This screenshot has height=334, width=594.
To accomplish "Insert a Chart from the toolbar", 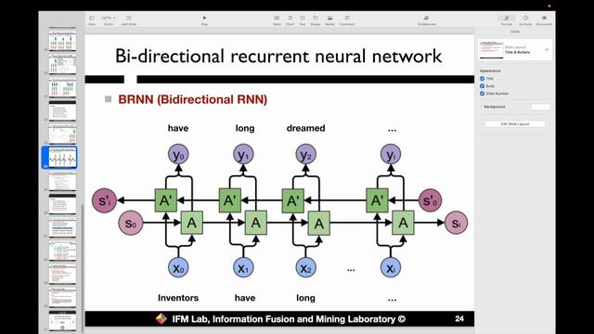I will (x=290, y=20).
